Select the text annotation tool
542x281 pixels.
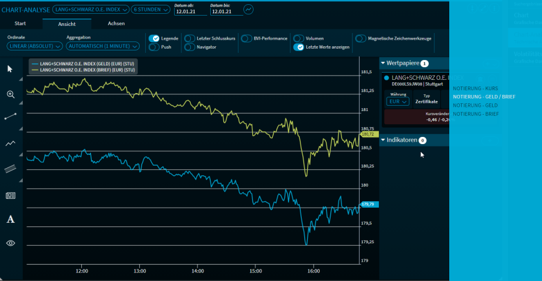[x=10, y=219]
